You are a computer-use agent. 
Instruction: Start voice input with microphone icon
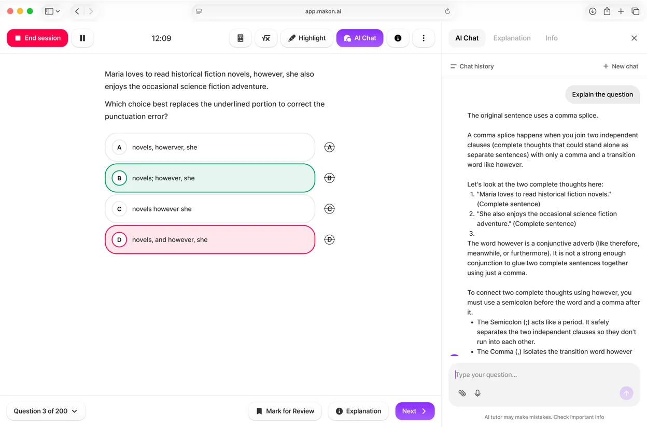tap(477, 393)
